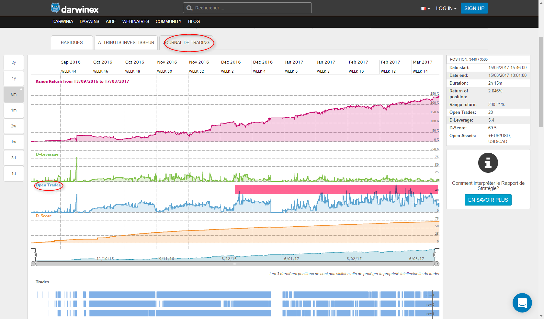The image size is (544, 319).
Task: Click the SIGN UP button
Action: (x=474, y=8)
